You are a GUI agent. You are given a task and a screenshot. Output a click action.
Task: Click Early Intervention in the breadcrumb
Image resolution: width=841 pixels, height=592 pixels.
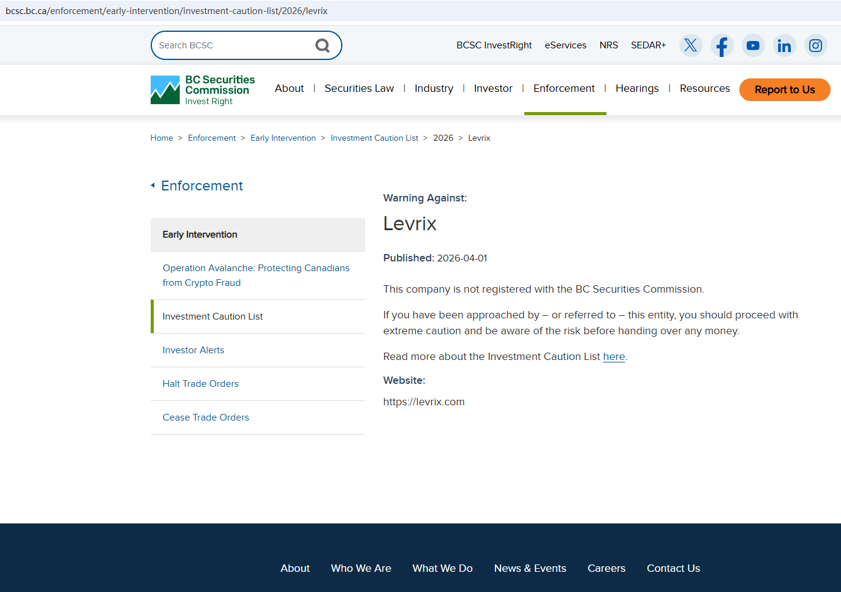(283, 138)
